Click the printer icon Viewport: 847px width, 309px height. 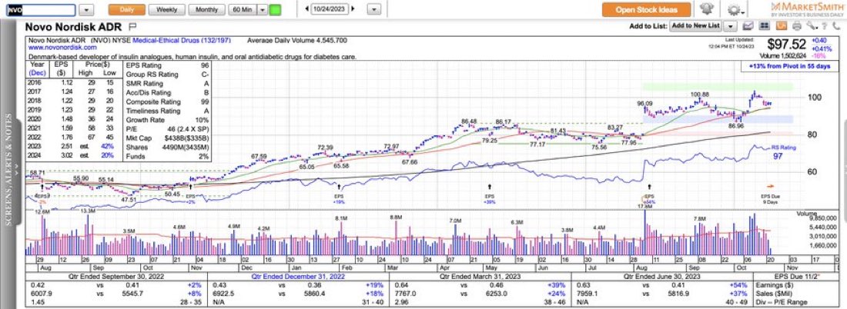(x=797, y=25)
